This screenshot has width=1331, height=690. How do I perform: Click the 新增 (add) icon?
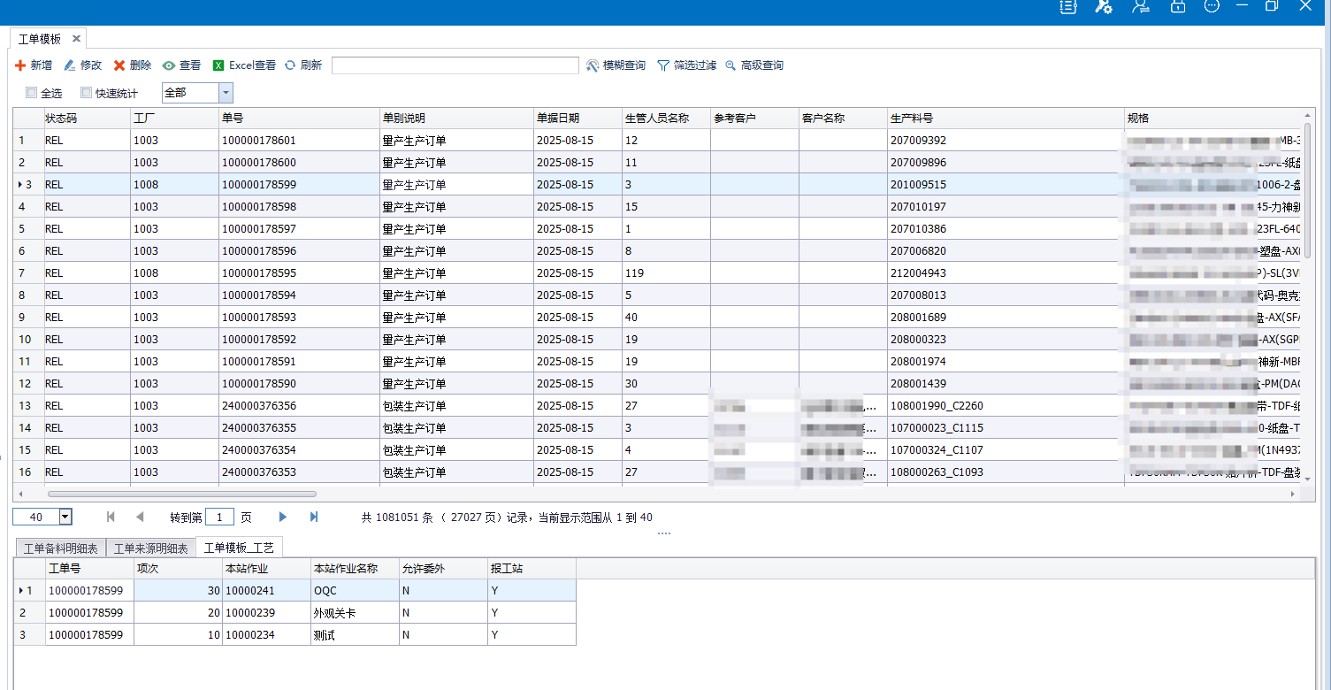[x=20, y=65]
